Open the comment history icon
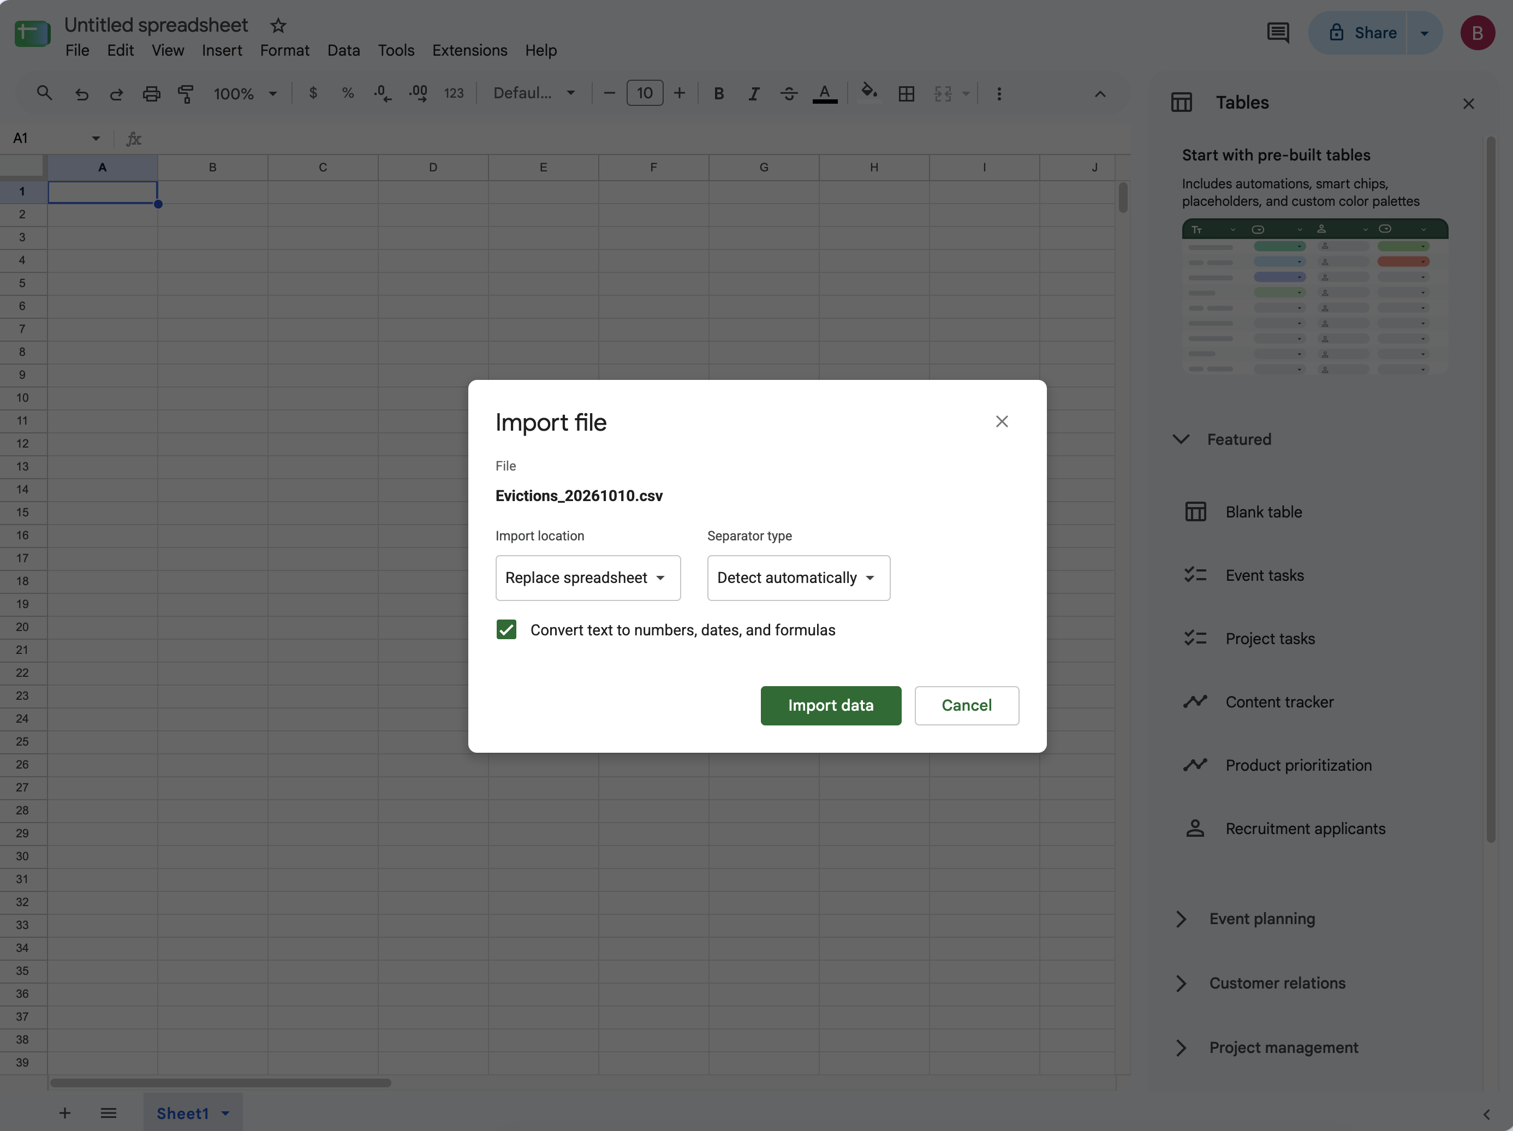 tap(1278, 33)
